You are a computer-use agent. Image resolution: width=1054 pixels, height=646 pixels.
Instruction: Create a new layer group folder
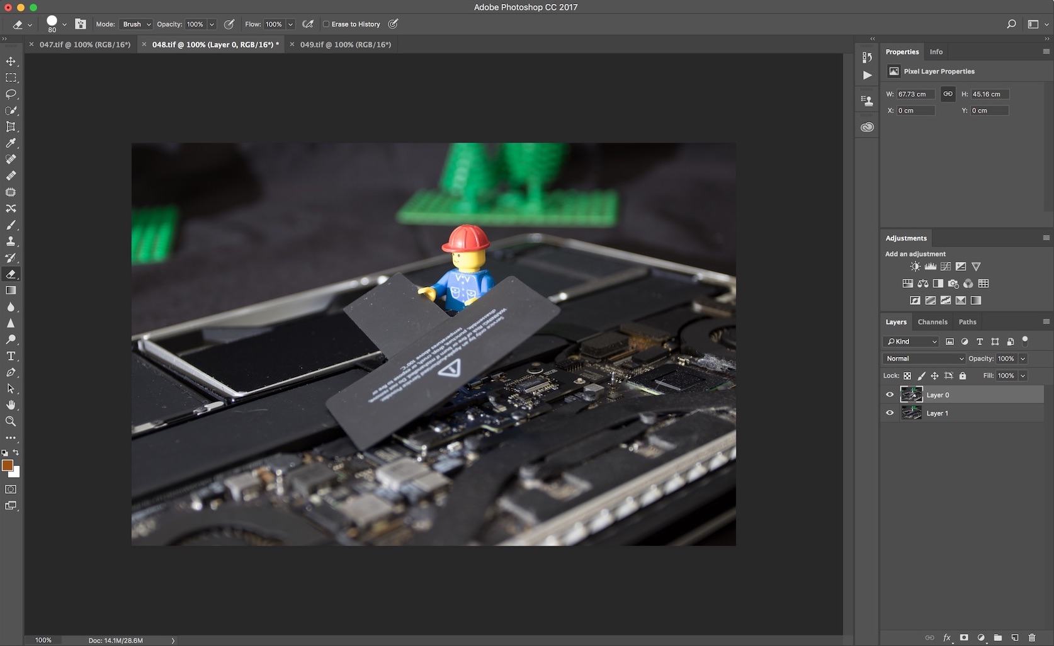tap(998, 638)
